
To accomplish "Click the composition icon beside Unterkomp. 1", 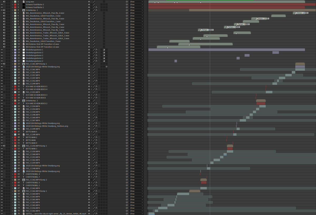I will pos(23,10).
